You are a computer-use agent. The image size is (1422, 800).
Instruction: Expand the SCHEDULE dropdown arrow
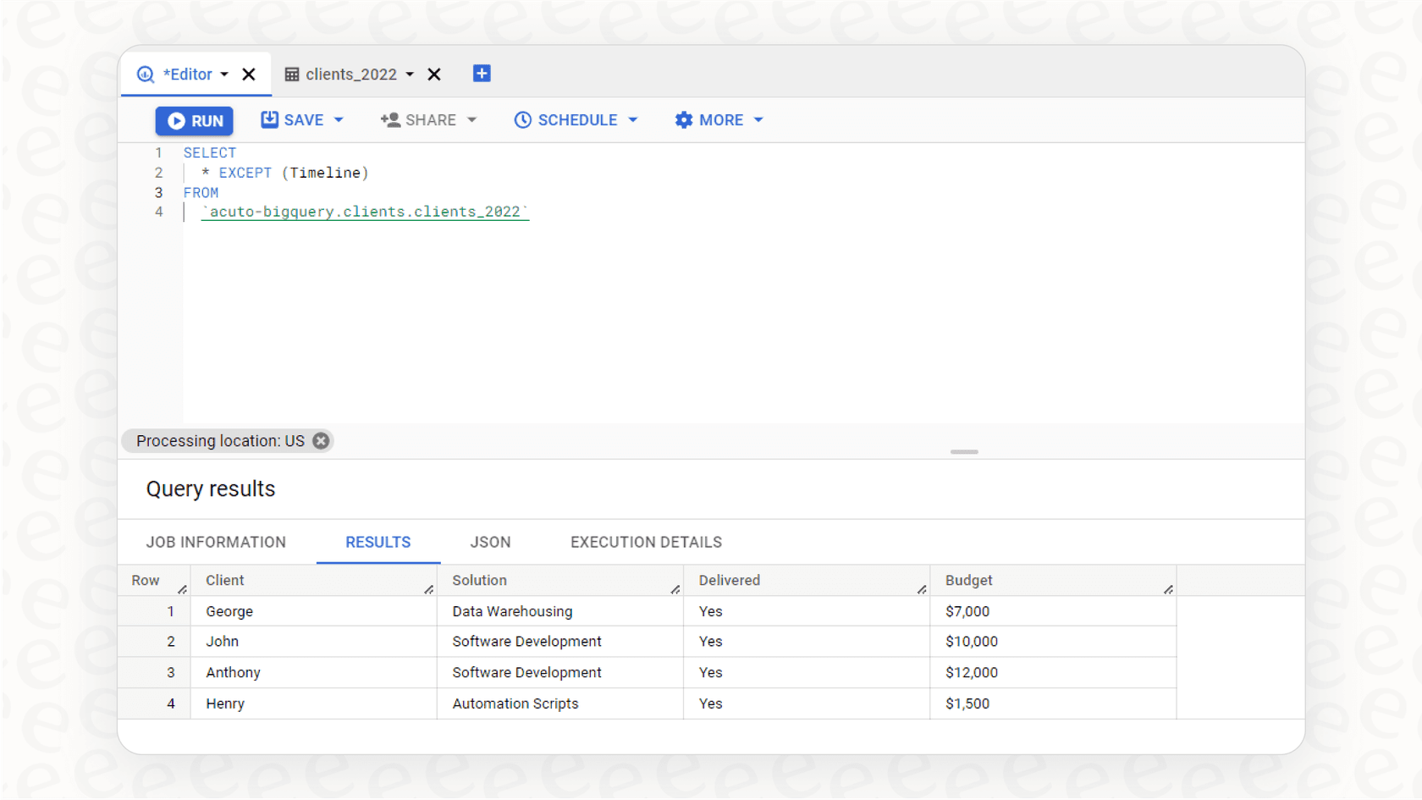tap(633, 119)
